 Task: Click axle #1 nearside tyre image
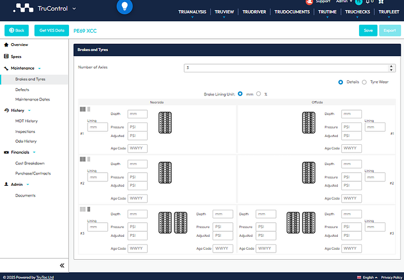[165, 123]
